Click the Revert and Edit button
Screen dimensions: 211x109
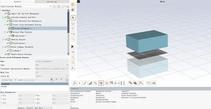click(x=35, y=108)
